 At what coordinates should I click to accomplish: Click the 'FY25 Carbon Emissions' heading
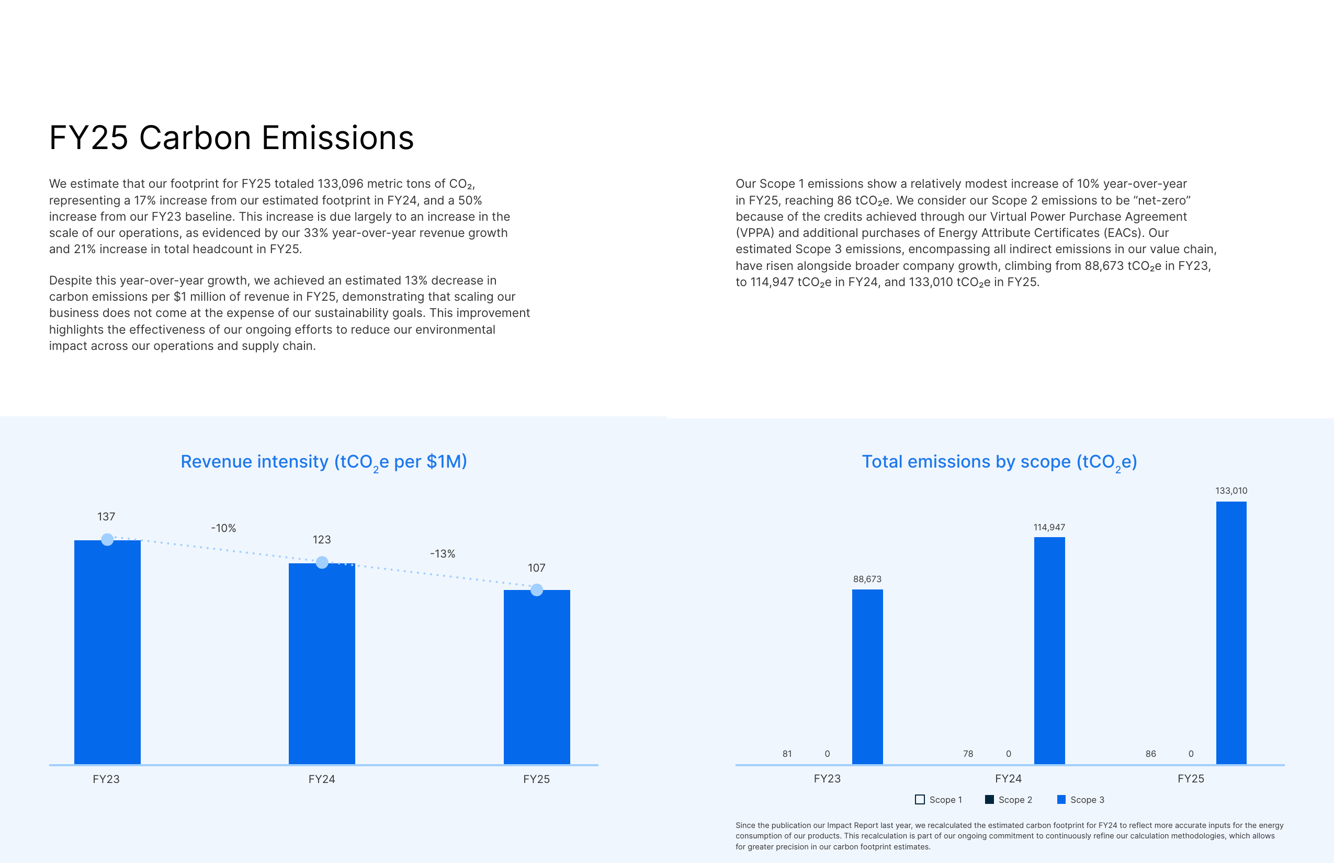[231, 138]
